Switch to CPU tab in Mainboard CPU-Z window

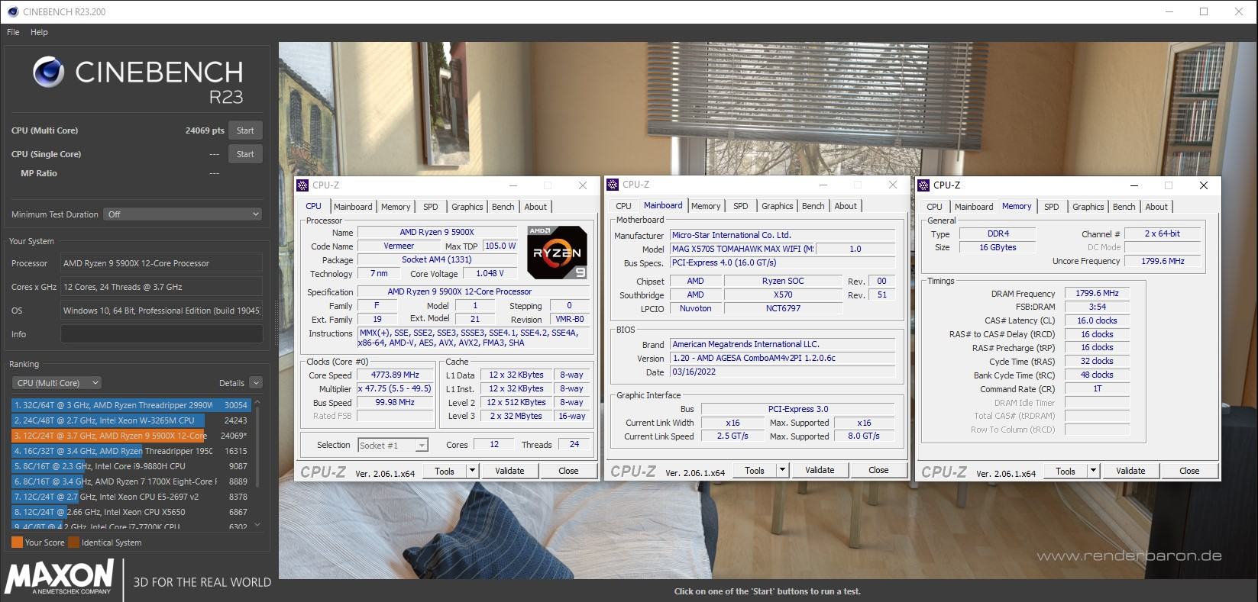coord(624,206)
